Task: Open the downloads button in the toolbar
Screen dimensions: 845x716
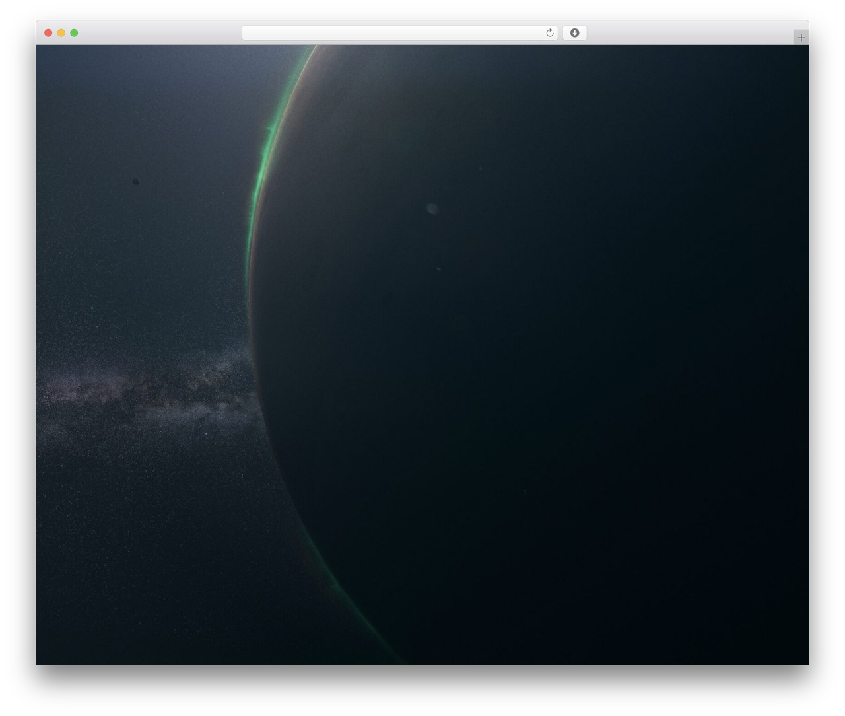Action: pyautogui.click(x=574, y=33)
